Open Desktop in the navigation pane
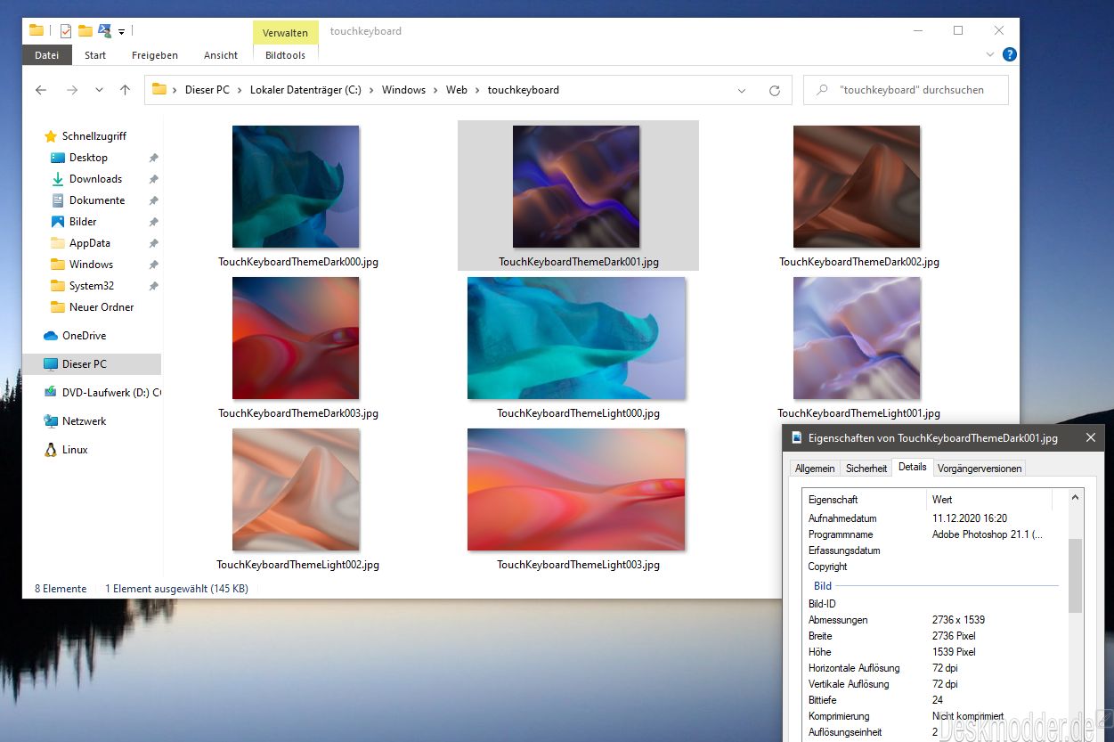Viewport: 1114px width, 742px height. tap(88, 158)
